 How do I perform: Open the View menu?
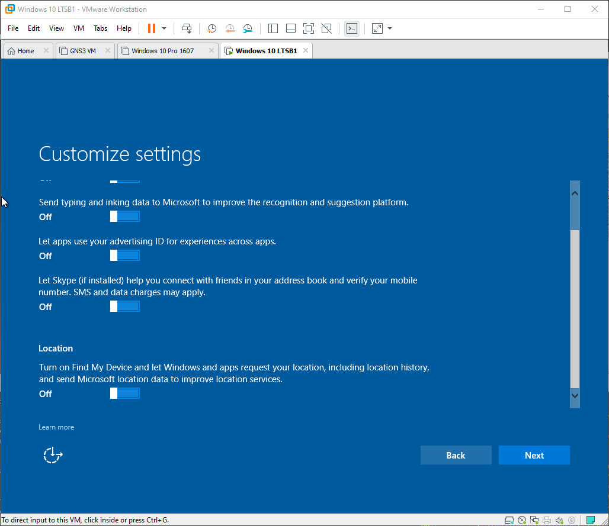coord(56,28)
